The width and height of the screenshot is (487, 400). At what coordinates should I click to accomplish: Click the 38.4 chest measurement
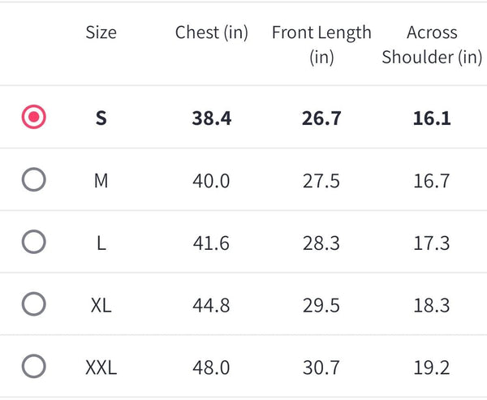coord(211,118)
